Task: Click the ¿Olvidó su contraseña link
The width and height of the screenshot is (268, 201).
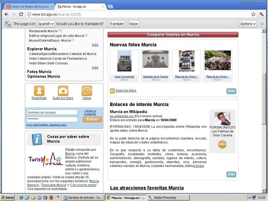Action: (x=90, y=113)
